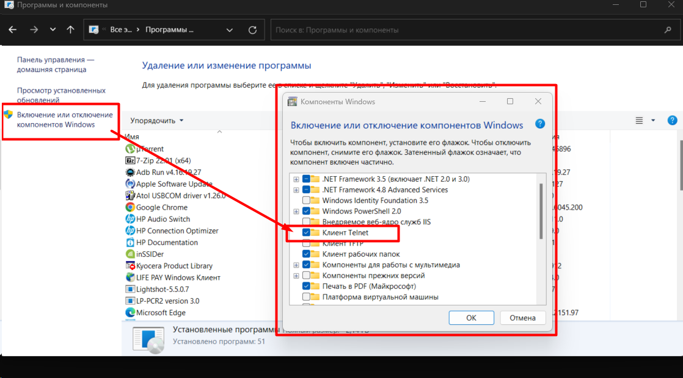Enable Платформа виртуальной машины checkbox
Viewport: 683px width, 378px height.
point(306,297)
